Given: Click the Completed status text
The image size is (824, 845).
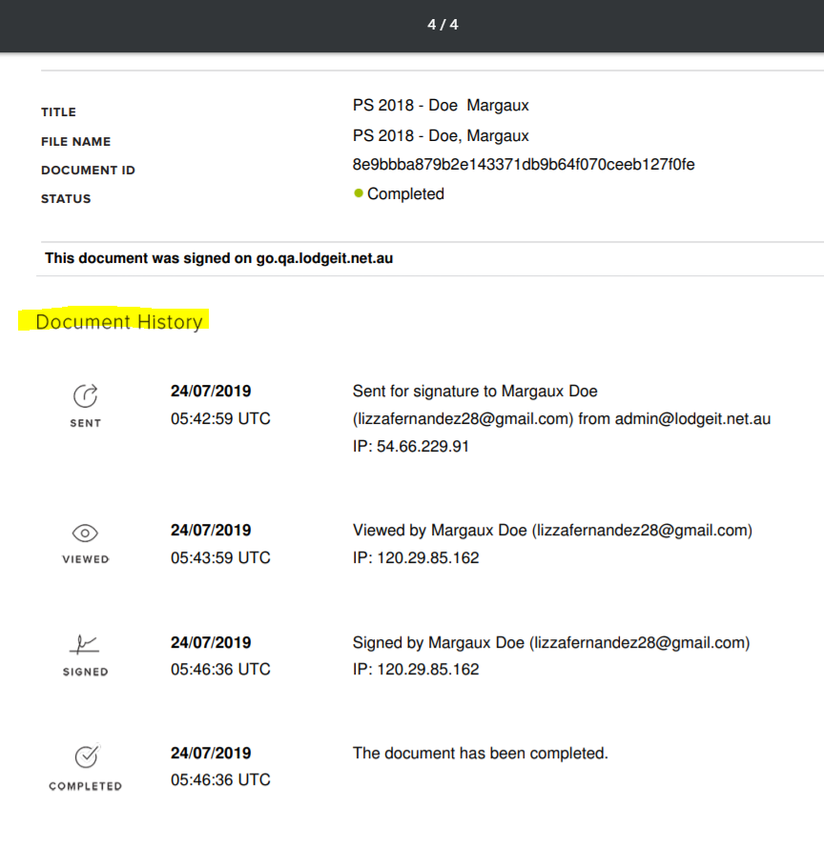Looking at the screenshot, I should pos(405,193).
